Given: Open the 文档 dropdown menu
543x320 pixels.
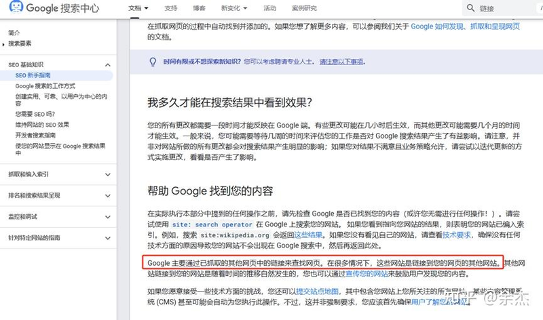Looking at the screenshot, I should click(x=138, y=8).
